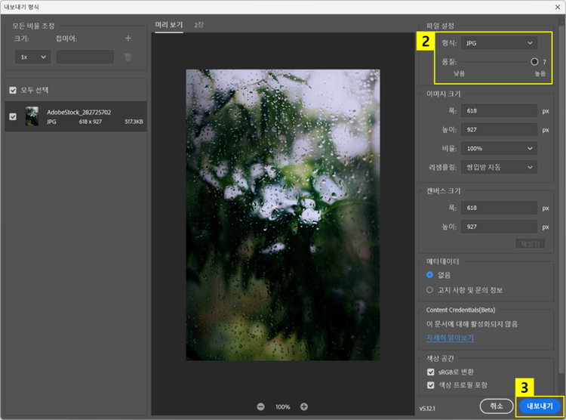Toggle the 모두 선택 checkbox

click(x=13, y=90)
